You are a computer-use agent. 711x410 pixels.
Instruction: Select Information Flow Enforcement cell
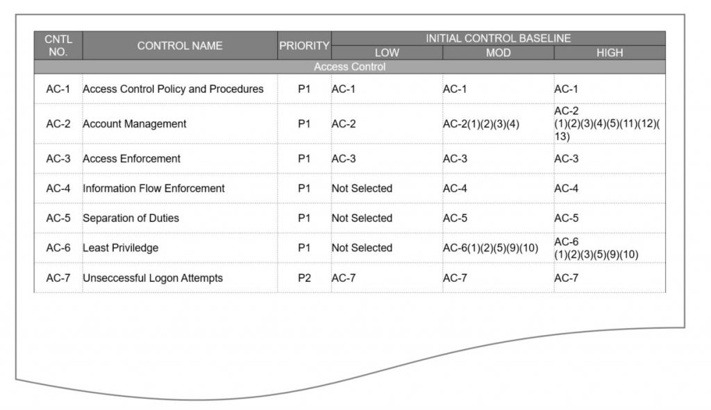click(153, 188)
